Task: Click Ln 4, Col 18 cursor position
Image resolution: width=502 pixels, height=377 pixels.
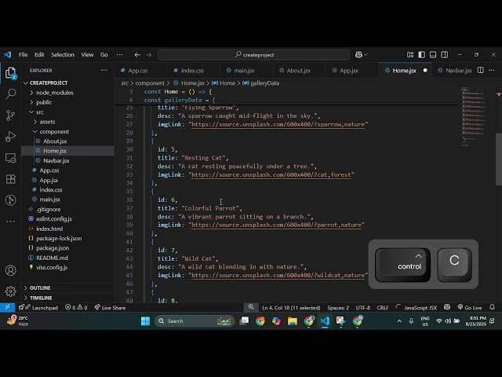Action: click(291, 308)
